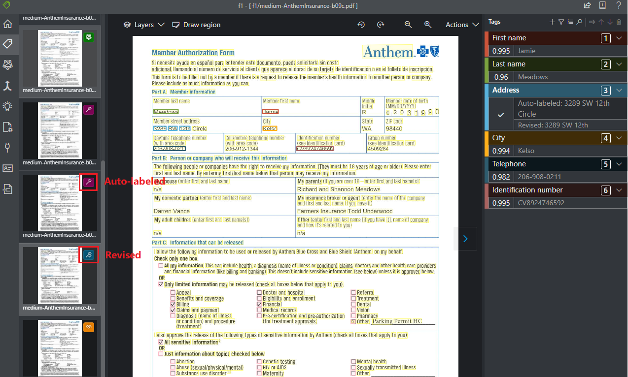
Task: Open the Train model page icon
Action: point(7,64)
